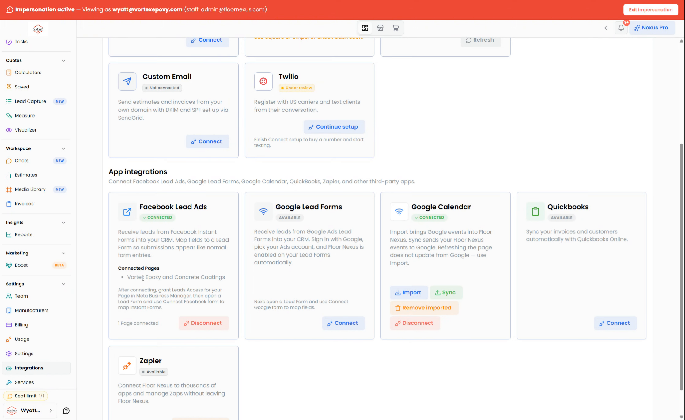This screenshot has width=685, height=420.
Task: Click the page vertical scrollbar
Action: pos(681,266)
